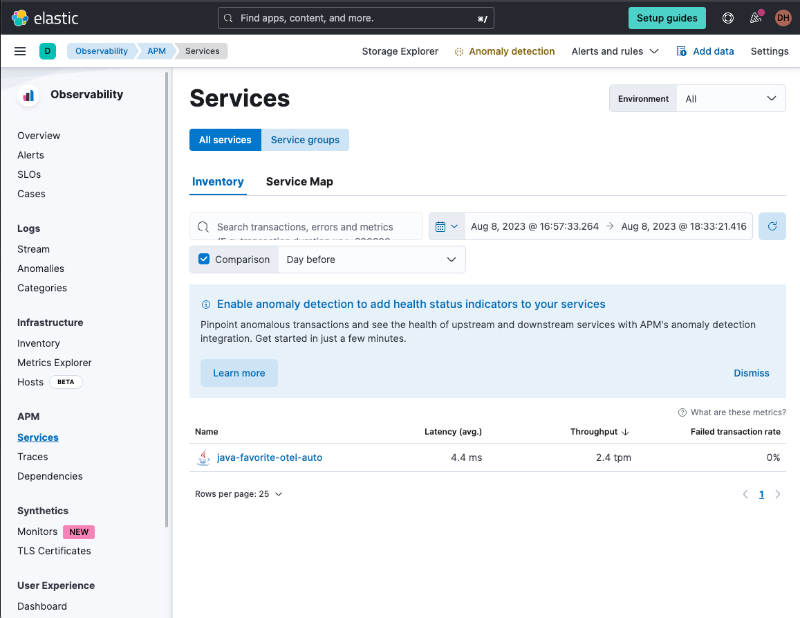Open the java-favorite-otel-auto service link
This screenshot has height=618, width=800.
pyautogui.click(x=269, y=457)
